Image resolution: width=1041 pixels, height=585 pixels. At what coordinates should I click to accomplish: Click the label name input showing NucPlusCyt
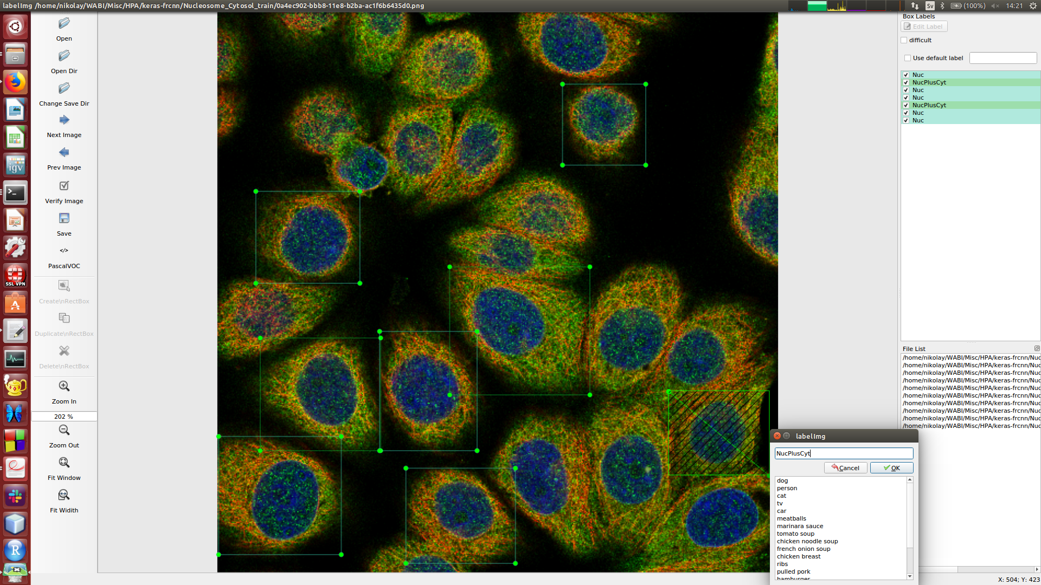coord(843,453)
